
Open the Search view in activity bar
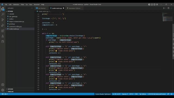point(3,14)
